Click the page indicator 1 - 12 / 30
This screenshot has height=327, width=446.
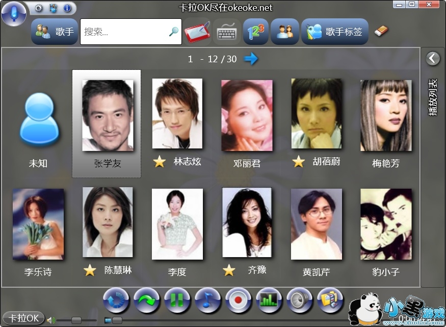[212, 59]
